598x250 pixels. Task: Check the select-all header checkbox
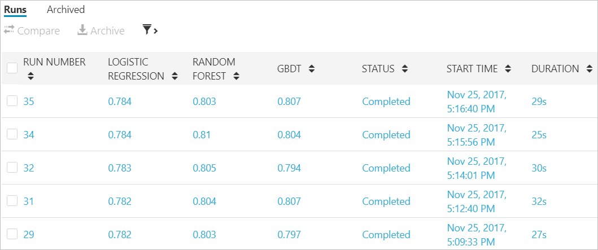click(x=12, y=68)
